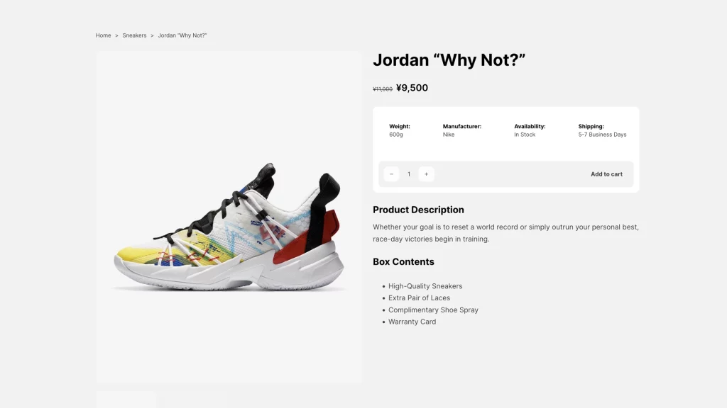This screenshot has height=408, width=727.
Task: Decrease quantity with the minus button
Action: click(391, 174)
